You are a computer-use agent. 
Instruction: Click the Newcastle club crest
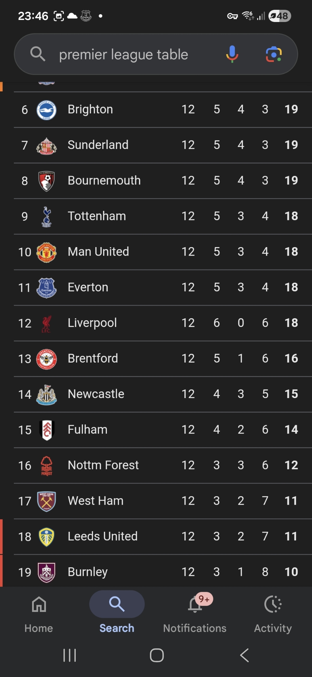tap(46, 394)
